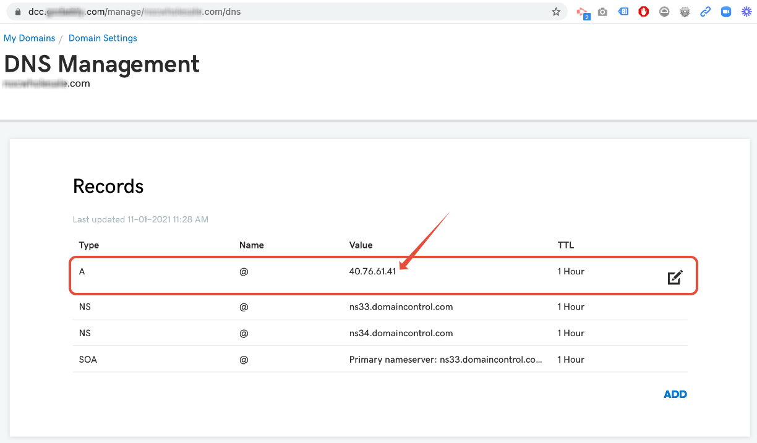The width and height of the screenshot is (757, 443).
Task: Click the edit pencil icon for A record
Action: pyautogui.click(x=675, y=277)
